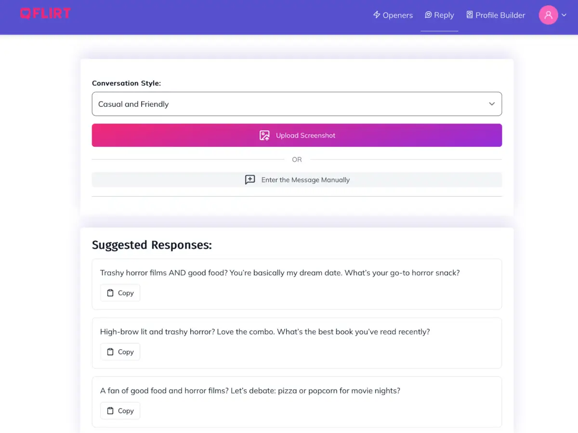The image size is (578, 433).
Task: Click clipboard icon under best book response
Action: (110, 352)
